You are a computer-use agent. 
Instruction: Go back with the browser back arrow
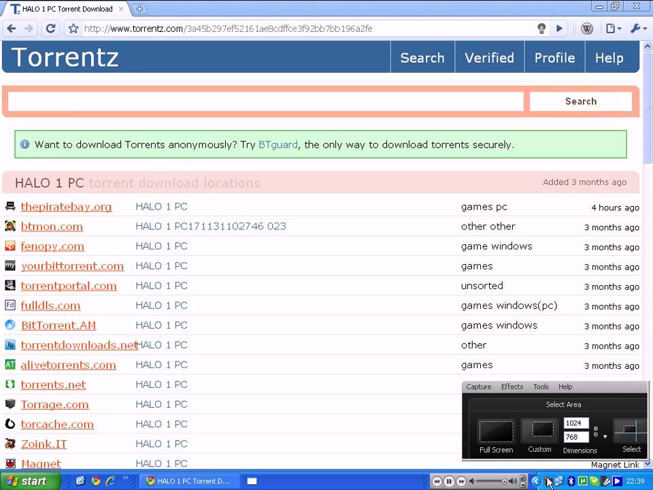(12, 29)
